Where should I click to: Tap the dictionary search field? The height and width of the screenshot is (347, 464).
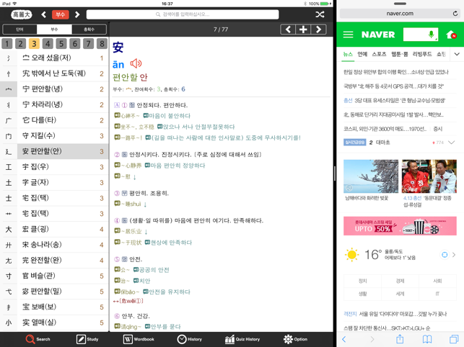183,14
